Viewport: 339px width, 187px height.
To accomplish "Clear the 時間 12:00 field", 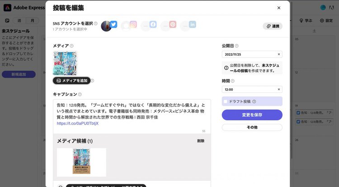I will [278, 89].
